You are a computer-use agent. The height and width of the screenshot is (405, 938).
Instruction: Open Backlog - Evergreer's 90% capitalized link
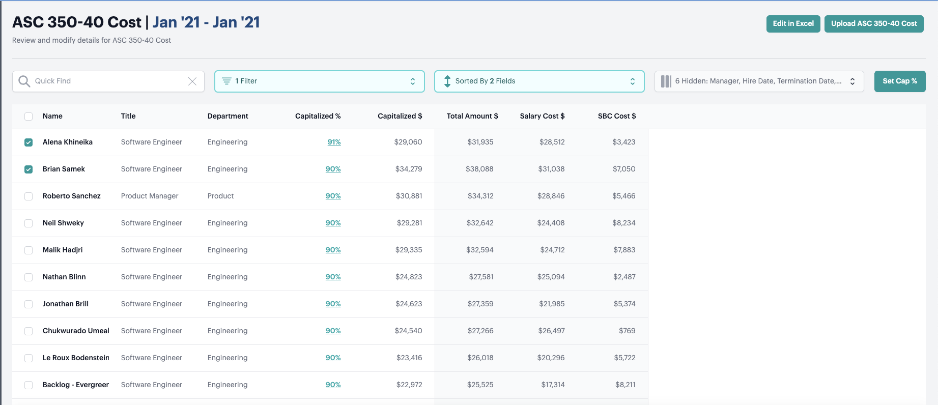333,385
